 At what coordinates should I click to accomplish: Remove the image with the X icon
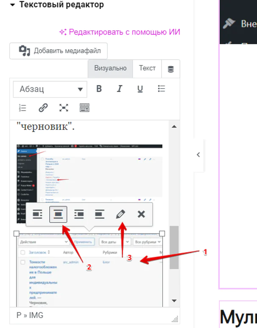coord(141,214)
